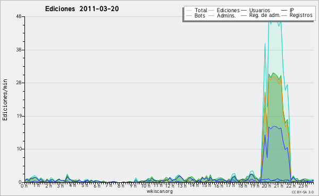This screenshot has width=319, height=196.
Task: Open the wikiscan.org link below chart
Action: point(159,191)
